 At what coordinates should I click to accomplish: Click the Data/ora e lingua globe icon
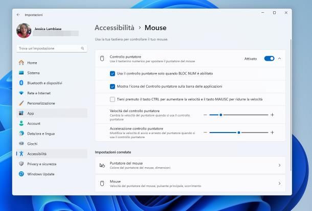pos(21,134)
